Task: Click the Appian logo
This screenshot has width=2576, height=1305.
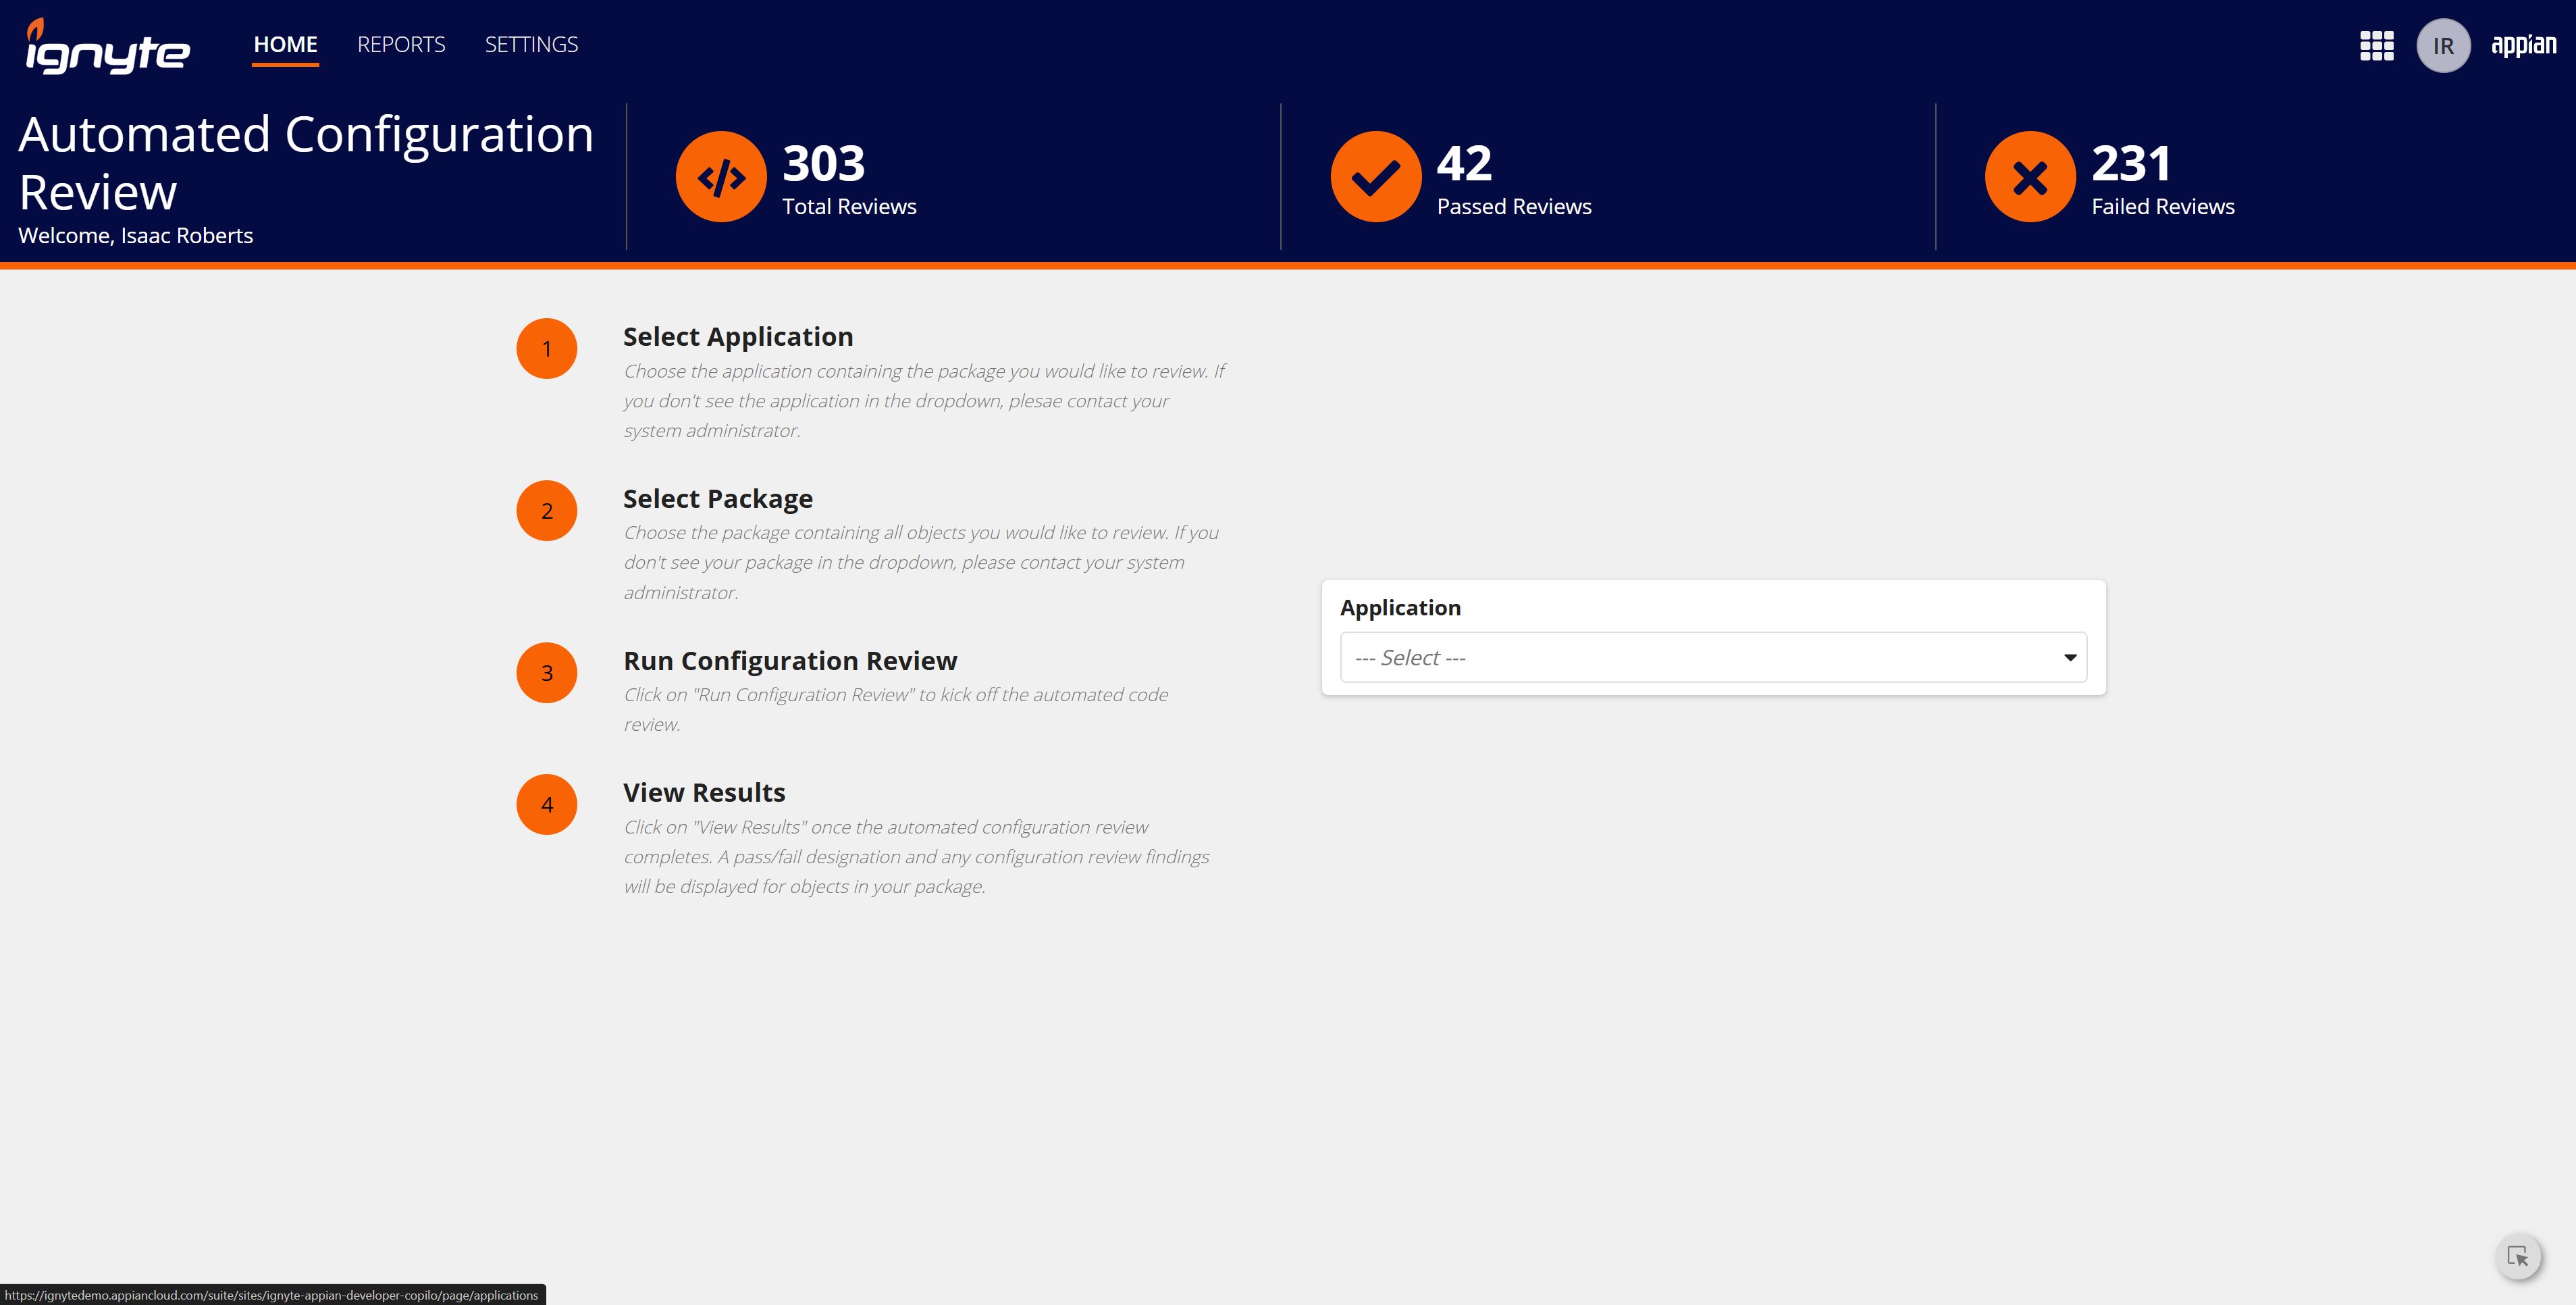Action: (2523, 46)
